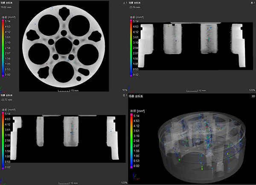Screen dimensions: 256x185
Task: Click the 91% zoom indicator
Action: pyautogui.click(x=125, y=90)
